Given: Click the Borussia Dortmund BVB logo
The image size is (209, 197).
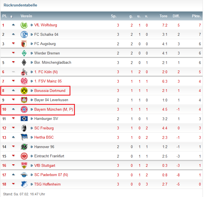Looking at the screenshot, I should click(x=24, y=91).
